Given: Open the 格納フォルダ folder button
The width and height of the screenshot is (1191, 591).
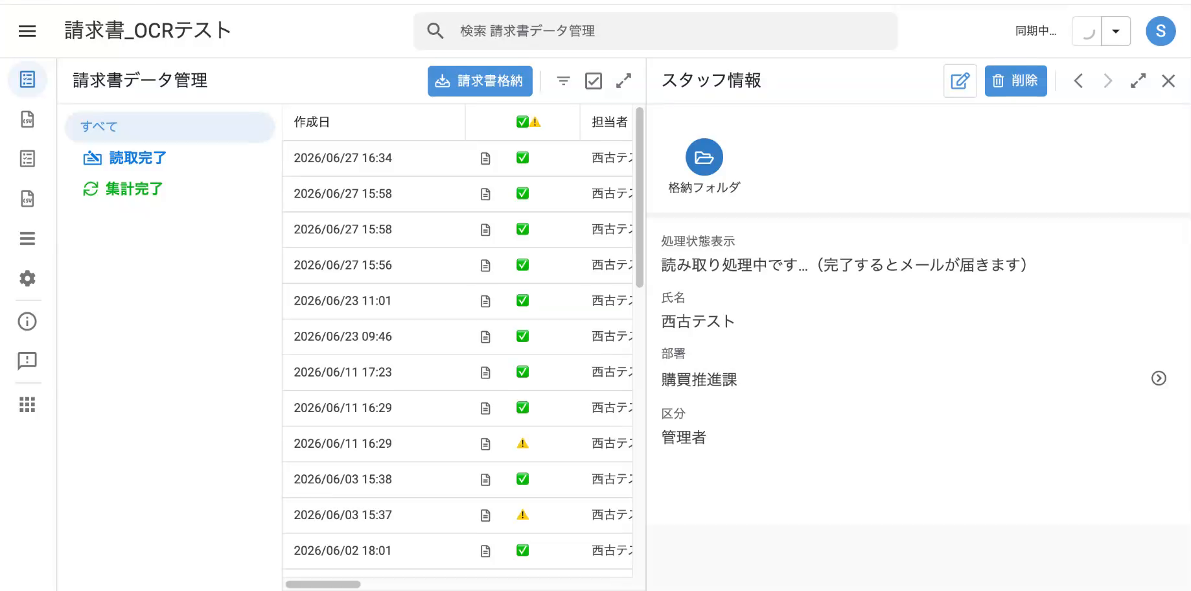Looking at the screenshot, I should click(704, 157).
